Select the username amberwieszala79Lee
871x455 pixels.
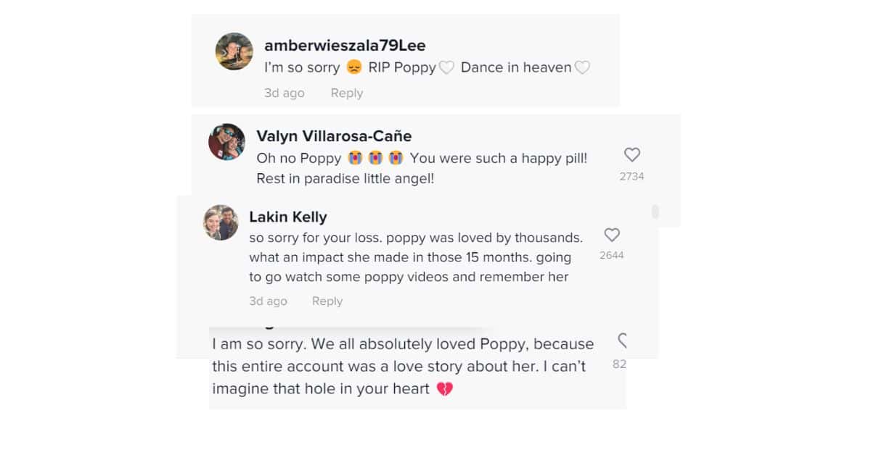(x=344, y=45)
